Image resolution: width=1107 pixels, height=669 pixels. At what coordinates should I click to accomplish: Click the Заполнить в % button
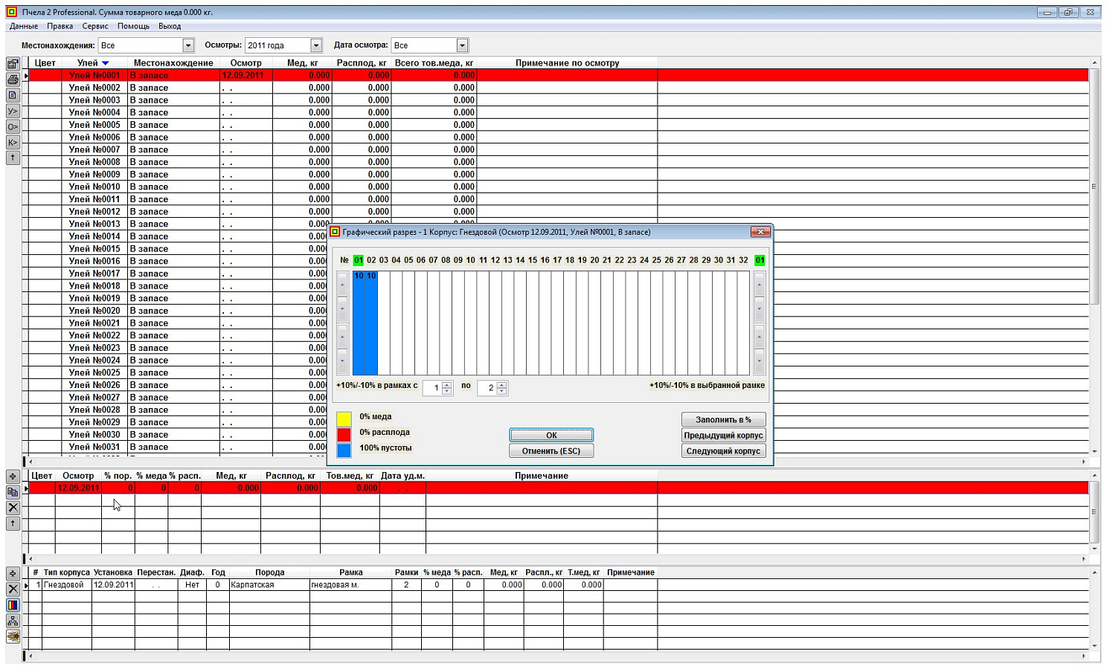(723, 420)
